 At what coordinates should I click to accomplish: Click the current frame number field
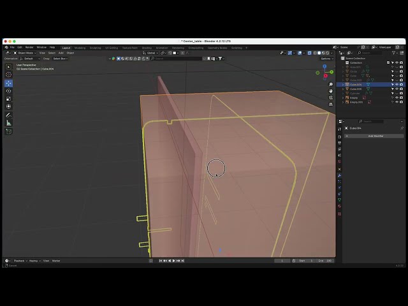coord(282,261)
